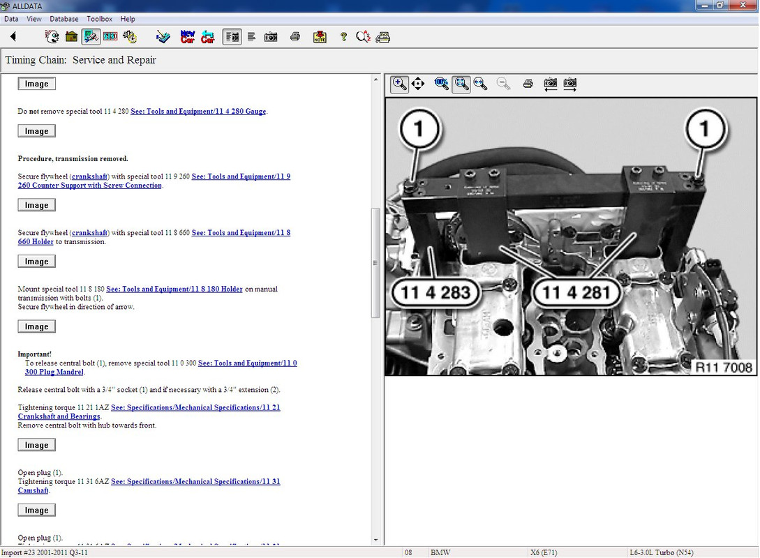Open the Data menu

click(x=11, y=19)
